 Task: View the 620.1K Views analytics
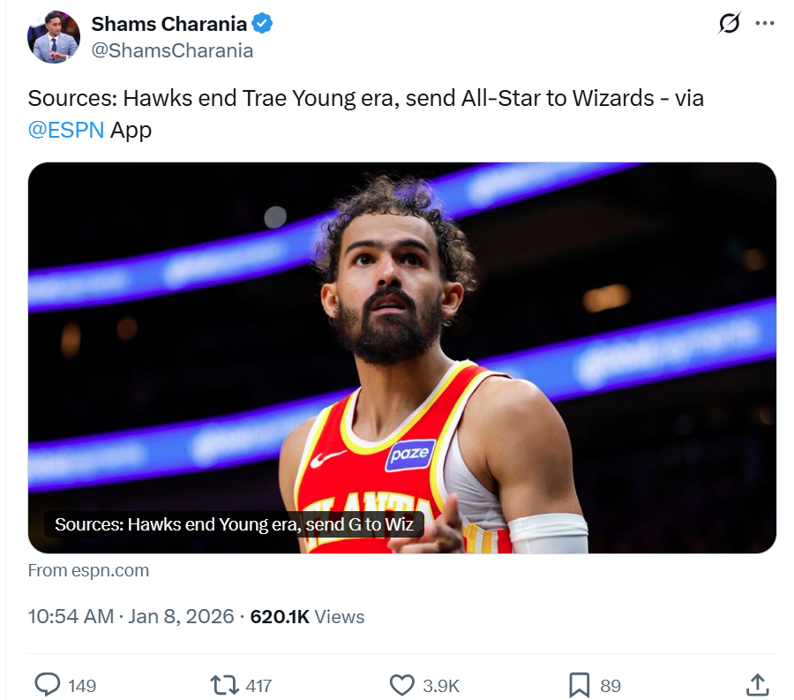[307, 617]
